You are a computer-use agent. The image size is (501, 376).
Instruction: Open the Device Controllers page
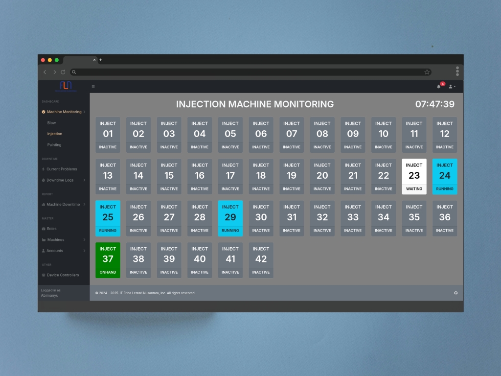pyautogui.click(x=63, y=275)
